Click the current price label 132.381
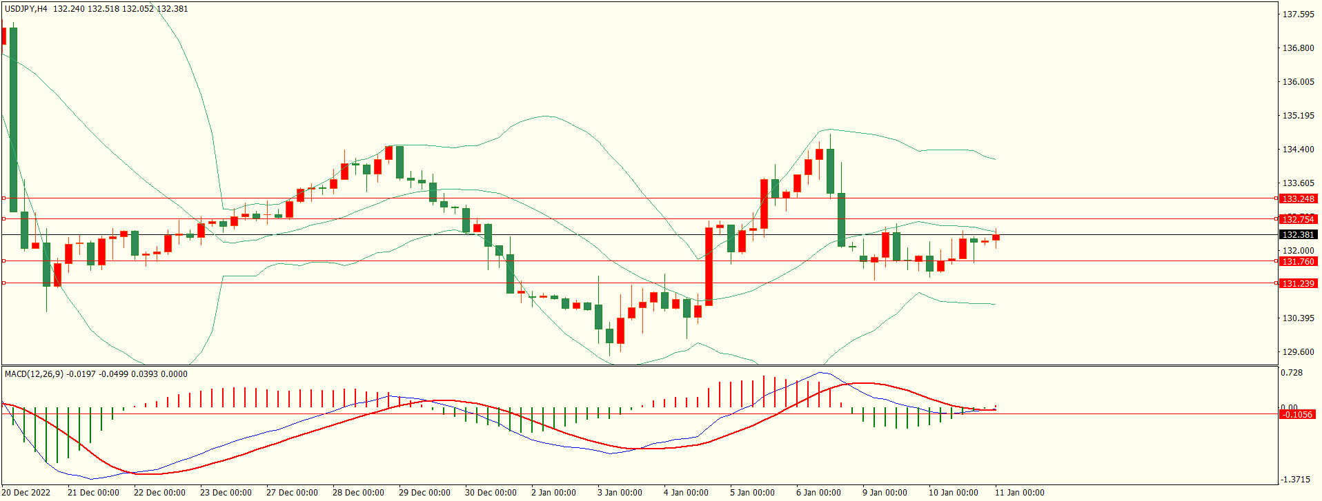This screenshot has width=1322, height=501. pyautogui.click(x=1298, y=234)
